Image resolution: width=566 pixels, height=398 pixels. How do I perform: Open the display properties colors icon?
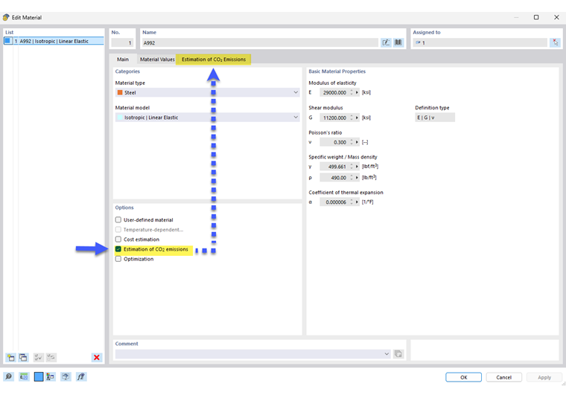click(x=51, y=376)
